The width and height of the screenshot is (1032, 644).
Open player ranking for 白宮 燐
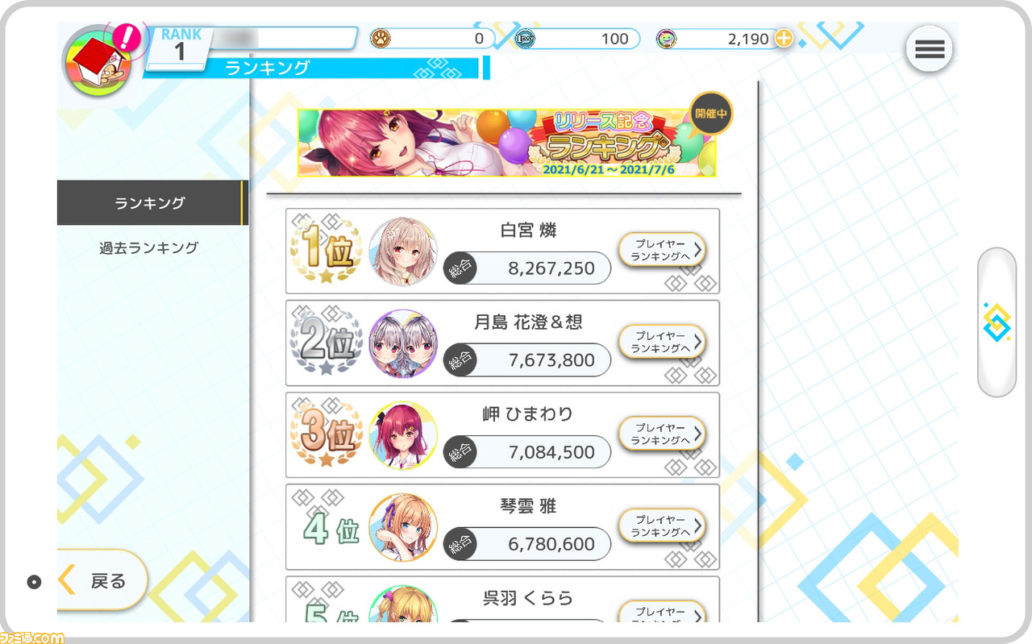coord(662,250)
